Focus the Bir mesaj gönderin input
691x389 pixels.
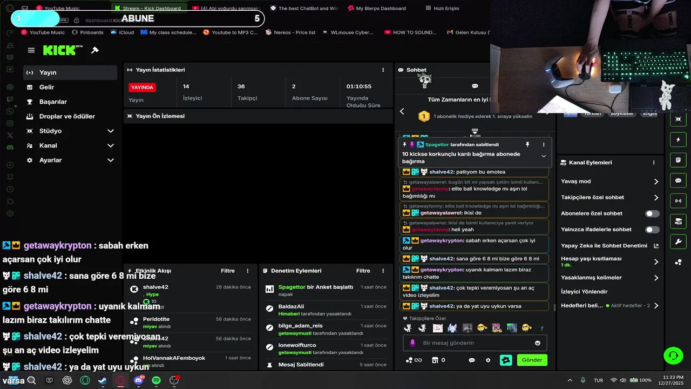click(x=475, y=343)
